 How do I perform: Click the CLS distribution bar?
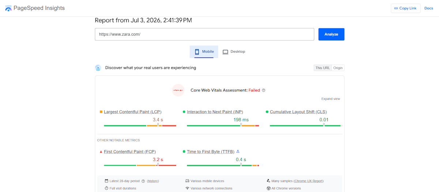pyautogui.click(x=306, y=126)
